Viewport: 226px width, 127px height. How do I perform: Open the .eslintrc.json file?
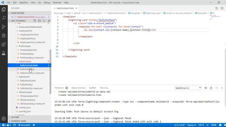(25, 108)
